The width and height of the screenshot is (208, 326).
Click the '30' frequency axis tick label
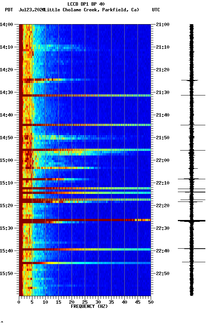click(98, 302)
